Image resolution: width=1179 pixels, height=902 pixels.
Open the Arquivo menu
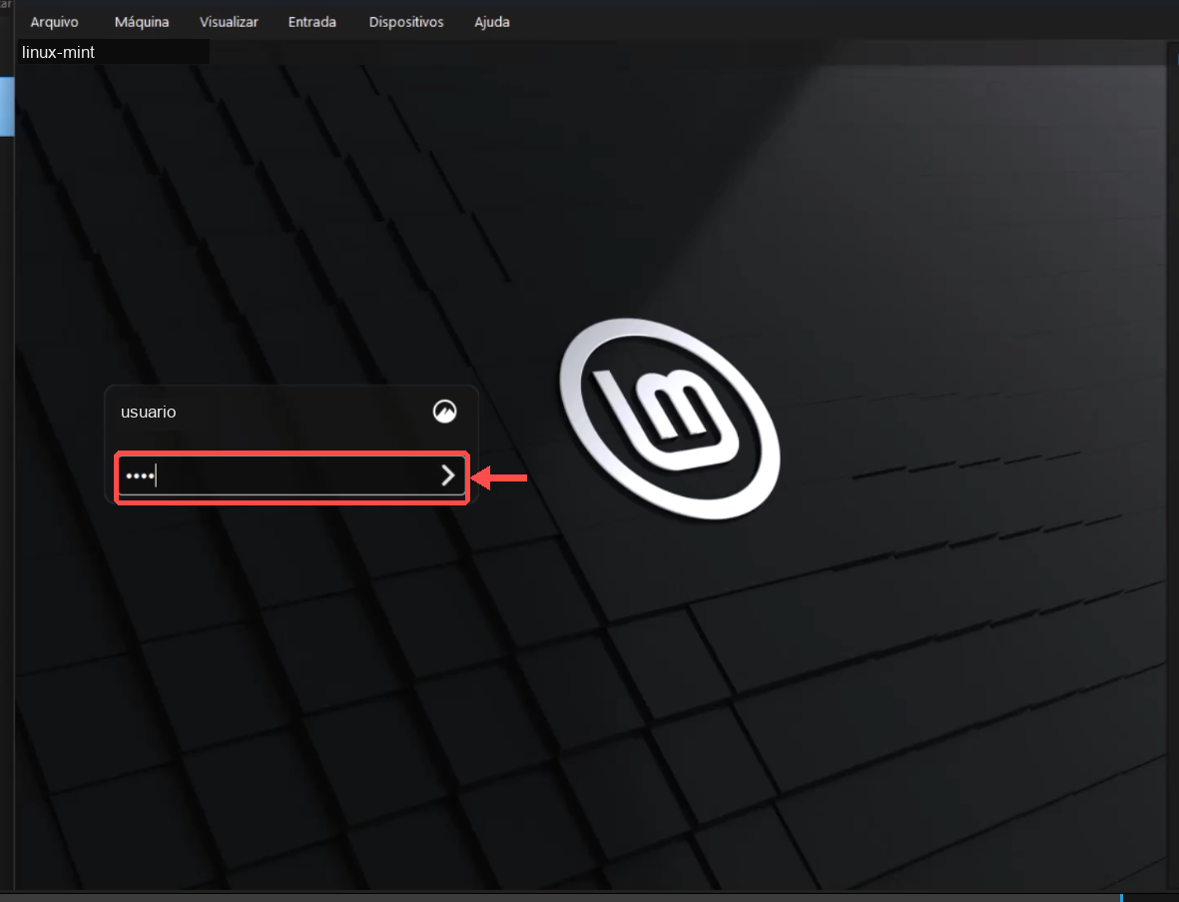54,22
